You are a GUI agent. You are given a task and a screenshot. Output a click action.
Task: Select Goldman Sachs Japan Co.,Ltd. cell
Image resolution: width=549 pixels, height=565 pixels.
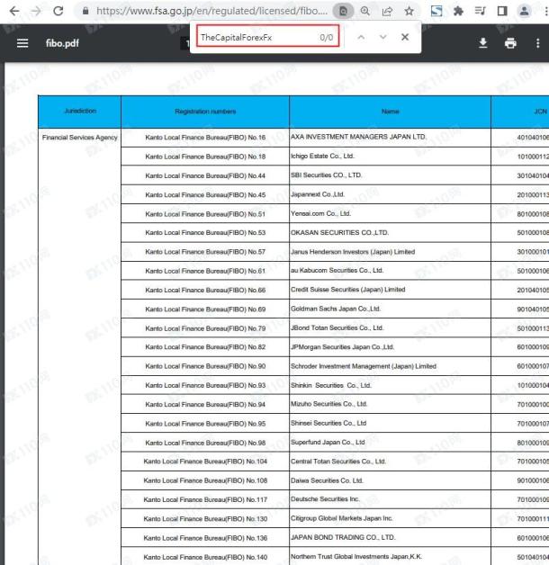pyautogui.click(x=390, y=309)
